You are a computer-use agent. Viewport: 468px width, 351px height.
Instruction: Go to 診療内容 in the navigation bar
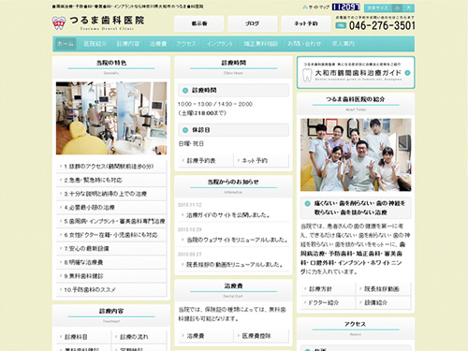pyautogui.click(x=127, y=44)
